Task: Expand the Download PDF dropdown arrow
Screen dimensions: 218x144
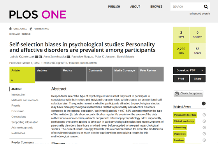Action: click(202, 70)
